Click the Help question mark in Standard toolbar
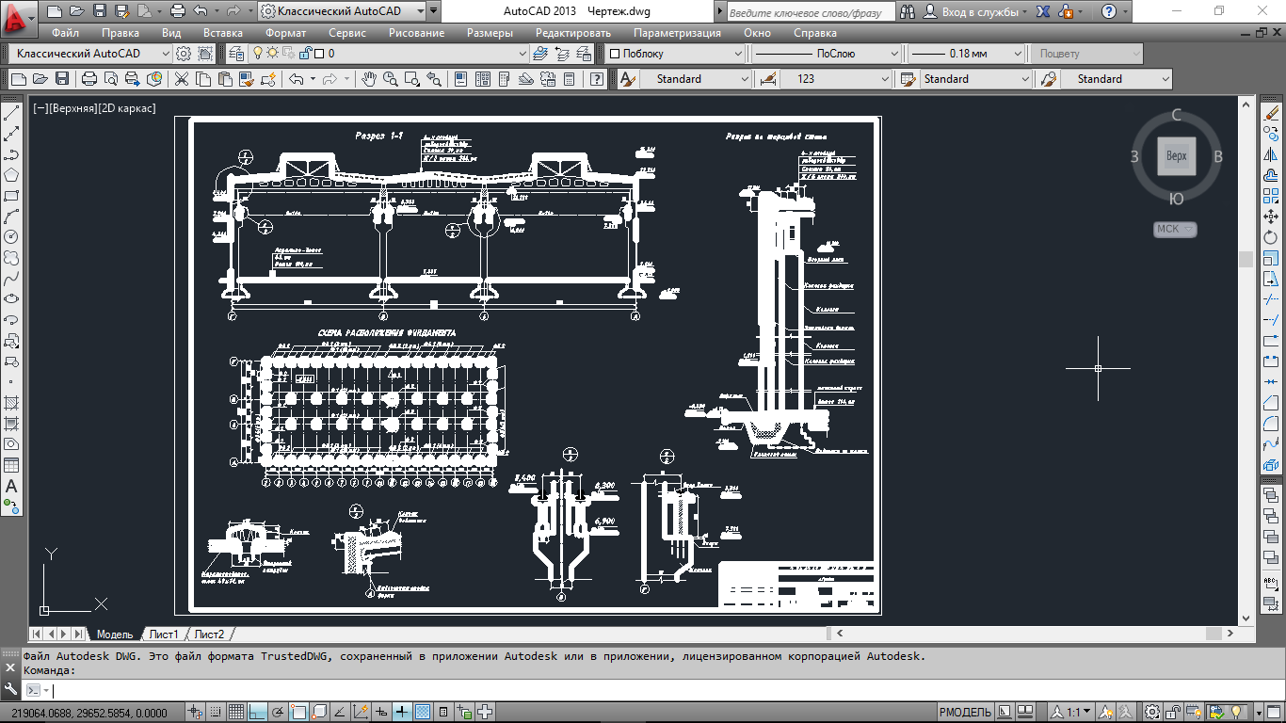Screen dimensions: 1286x723 597,79
